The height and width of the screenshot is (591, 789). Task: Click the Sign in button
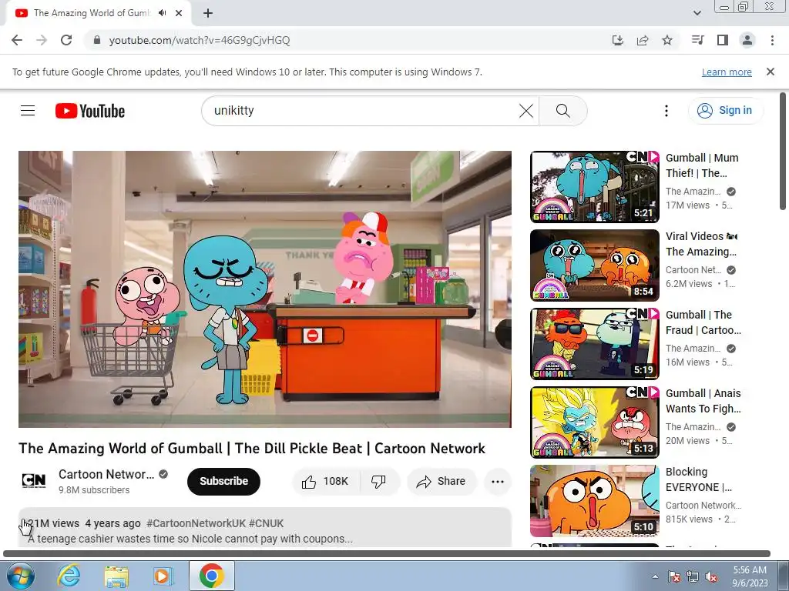(x=724, y=111)
